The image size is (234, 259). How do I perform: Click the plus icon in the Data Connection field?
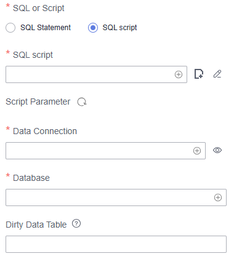(197, 151)
